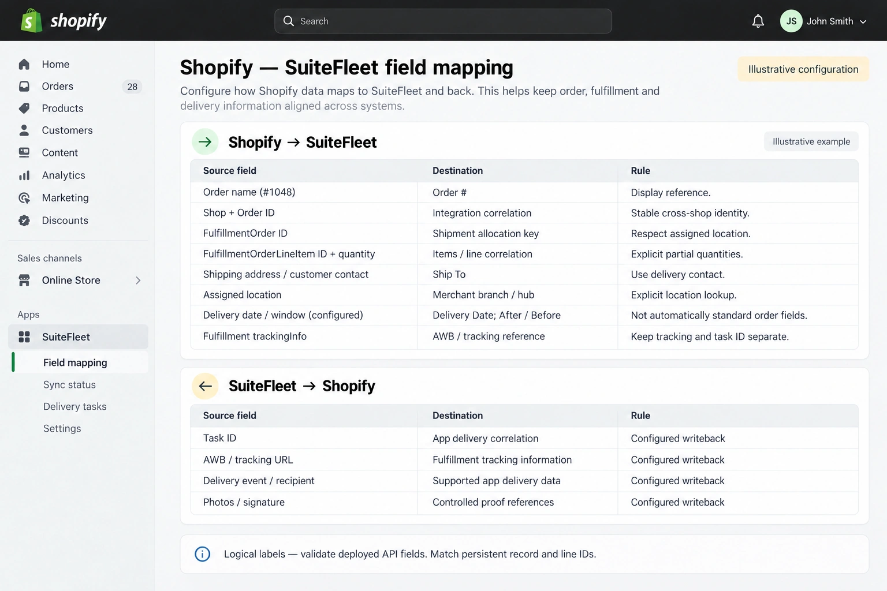
Task: Click the Content icon in sidebar
Action: 24,152
